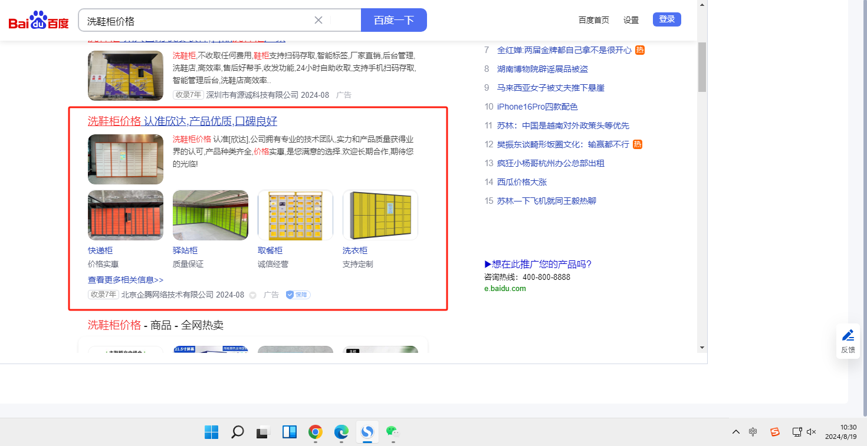The image size is (867, 446).
Task: Open Windows Start menu
Action: 212,432
